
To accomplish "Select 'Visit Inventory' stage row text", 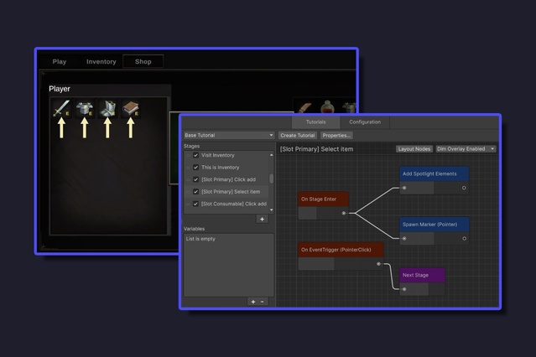I will (218, 155).
